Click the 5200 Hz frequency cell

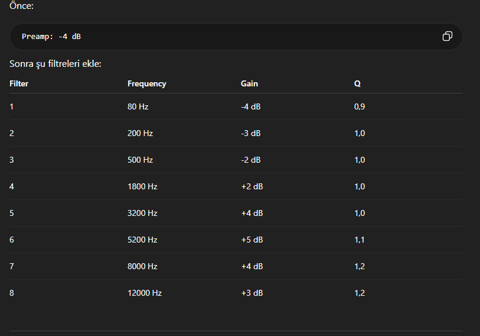(x=142, y=240)
